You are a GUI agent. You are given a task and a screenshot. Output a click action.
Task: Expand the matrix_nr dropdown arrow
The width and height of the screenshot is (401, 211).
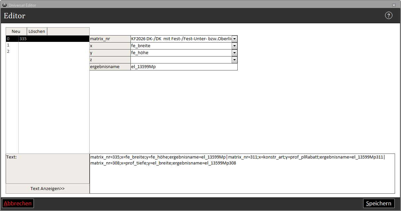click(234, 39)
